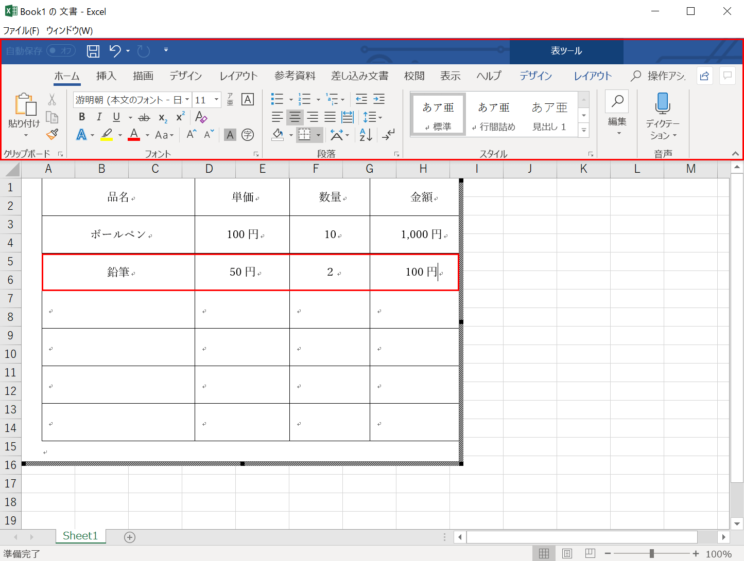Click the Superscript x2 icon
The height and width of the screenshot is (561, 744).
[x=180, y=117]
